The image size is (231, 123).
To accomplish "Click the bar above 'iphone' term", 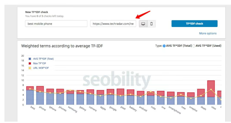I will coord(50,97).
